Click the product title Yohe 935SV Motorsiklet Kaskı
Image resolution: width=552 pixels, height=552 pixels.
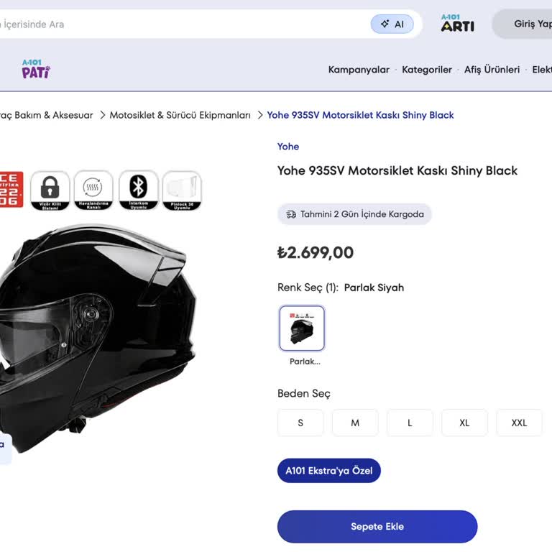pos(397,171)
